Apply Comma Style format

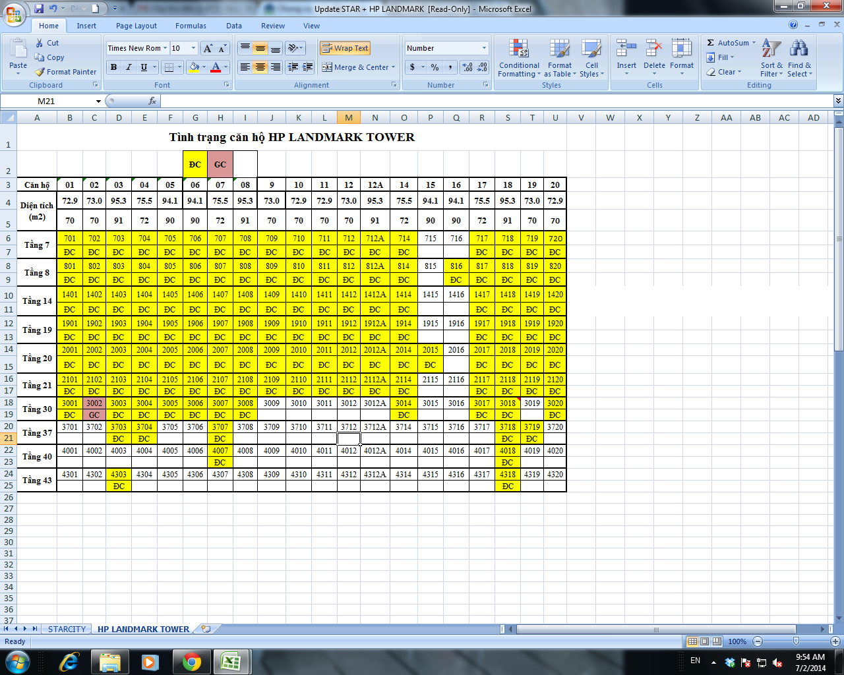click(x=450, y=67)
